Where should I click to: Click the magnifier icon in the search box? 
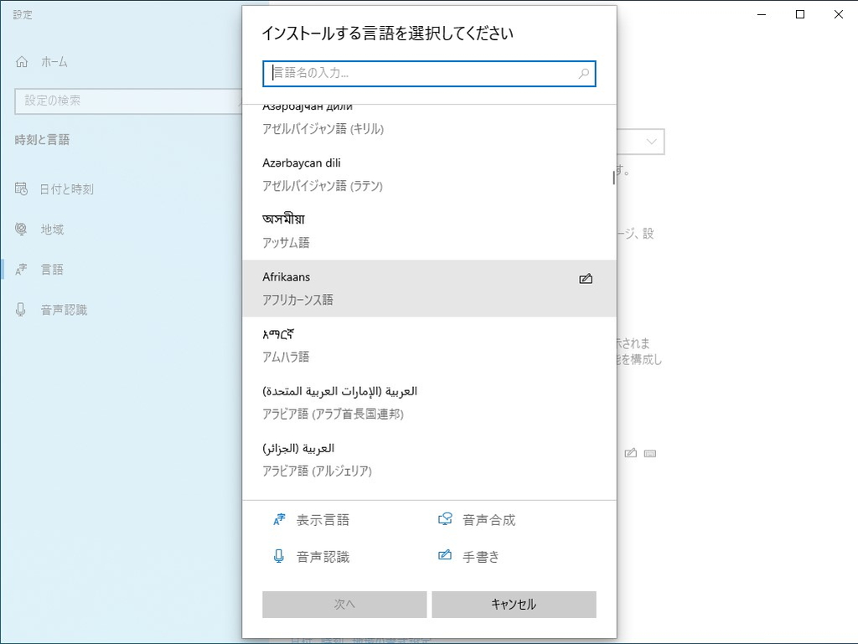click(583, 74)
